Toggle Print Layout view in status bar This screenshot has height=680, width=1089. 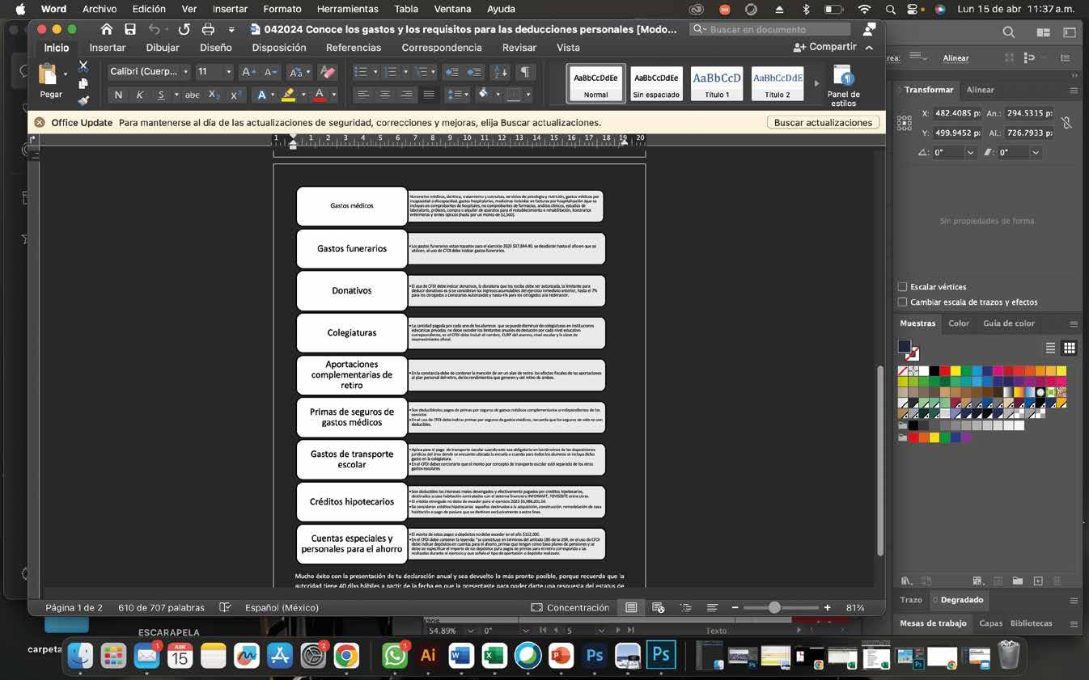tap(631, 607)
